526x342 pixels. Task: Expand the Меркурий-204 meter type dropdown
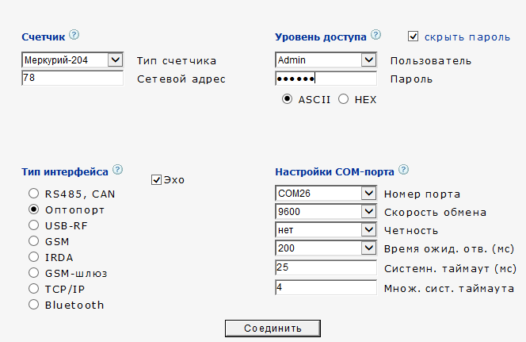72,60
